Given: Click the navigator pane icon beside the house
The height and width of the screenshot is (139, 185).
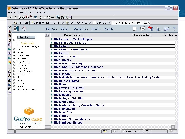Looking at the screenshot, I should 16,29.
